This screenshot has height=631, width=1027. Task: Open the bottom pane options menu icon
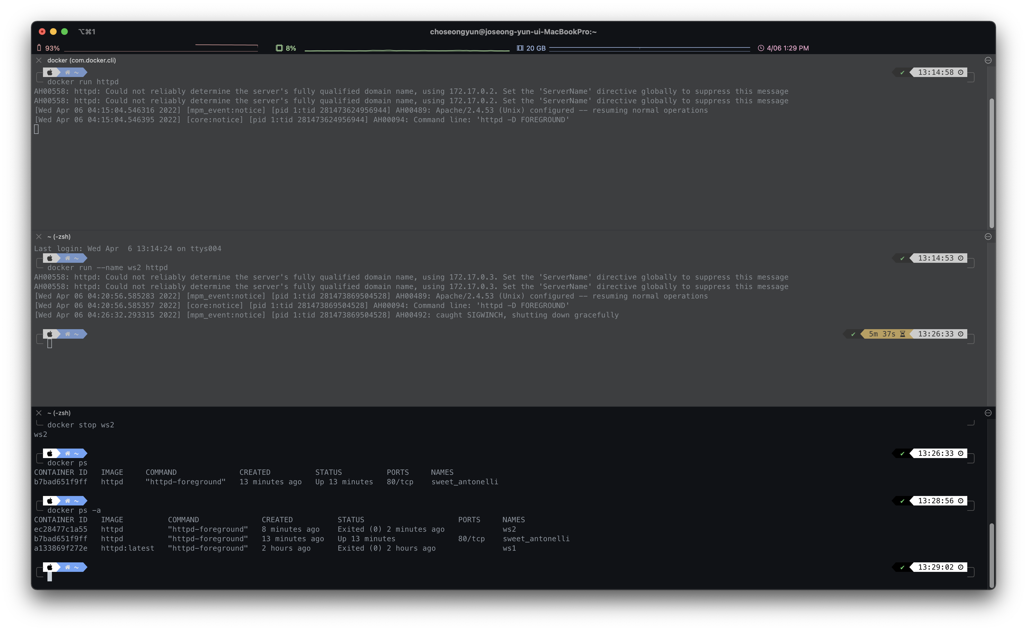tap(988, 413)
